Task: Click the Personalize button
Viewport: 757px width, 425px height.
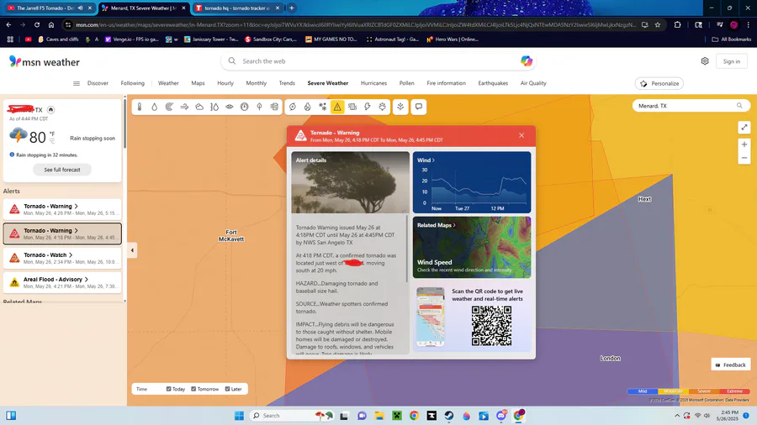Action: [x=659, y=83]
